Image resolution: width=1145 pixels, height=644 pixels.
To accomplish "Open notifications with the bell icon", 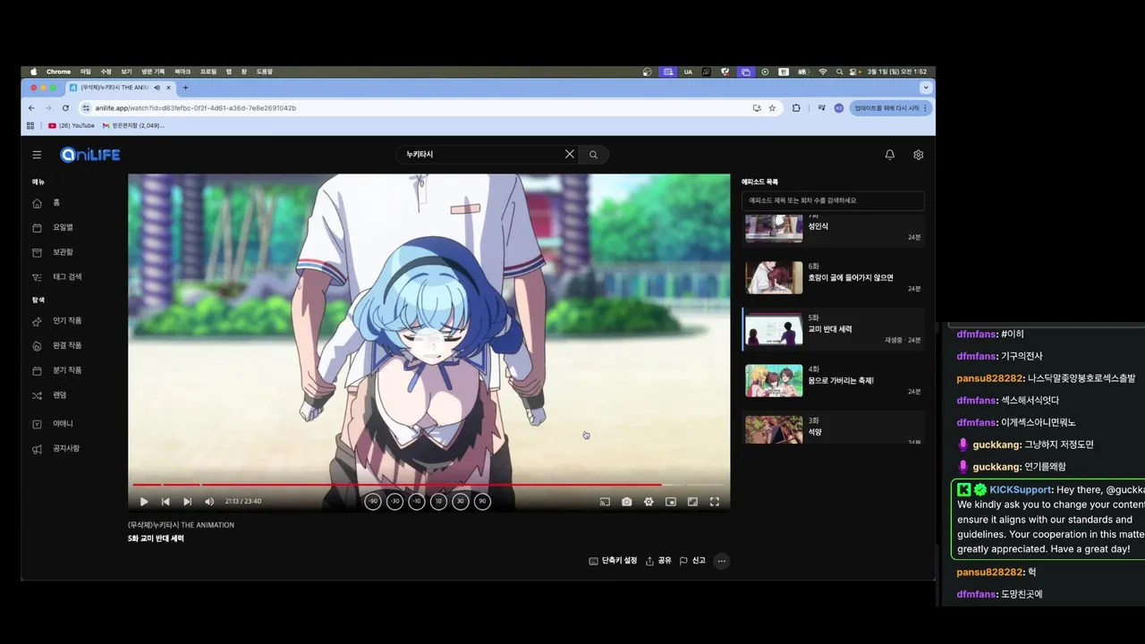I will pyautogui.click(x=890, y=155).
